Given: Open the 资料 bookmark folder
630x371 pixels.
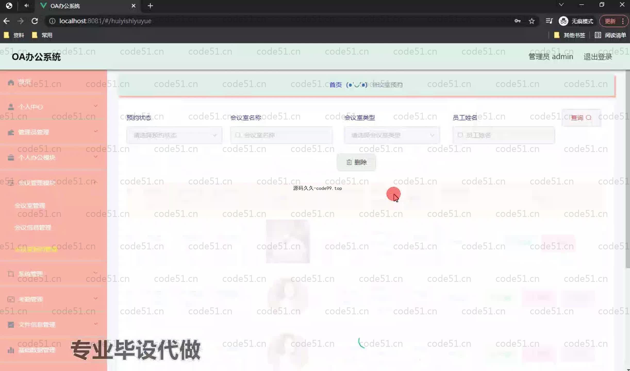Looking at the screenshot, I should [x=14, y=35].
